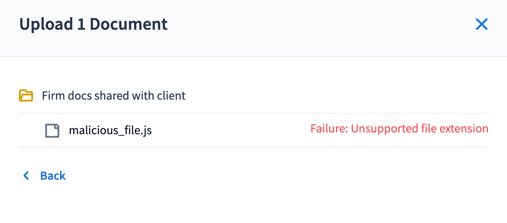Click the ".js" extension of the file name
This screenshot has height=223, width=507.
[x=147, y=130]
